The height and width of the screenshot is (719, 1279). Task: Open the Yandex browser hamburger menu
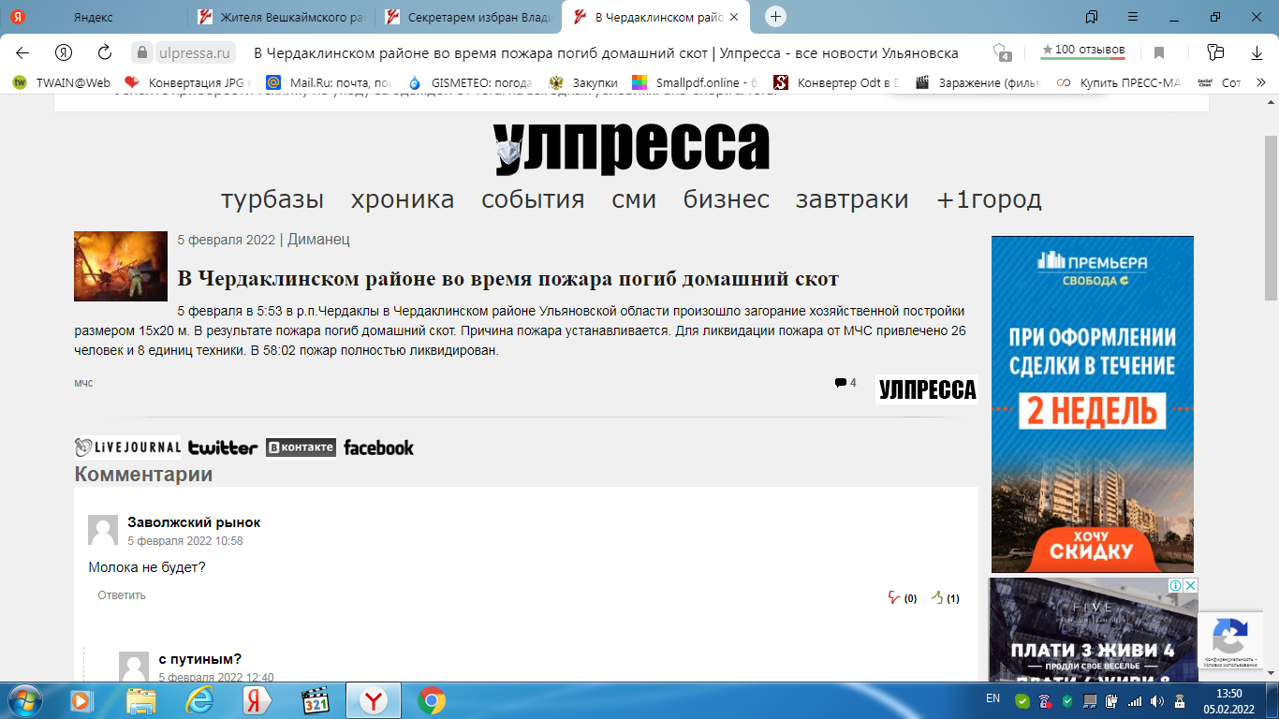tap(1134, 17)
